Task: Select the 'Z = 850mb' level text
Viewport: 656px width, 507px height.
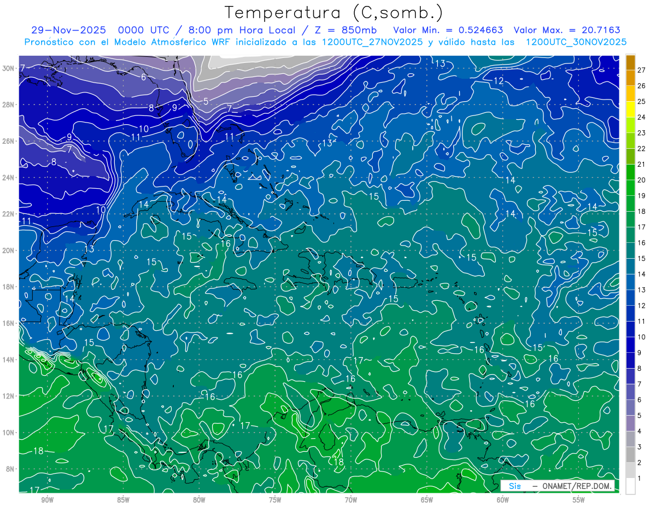Action: (346, 30)
